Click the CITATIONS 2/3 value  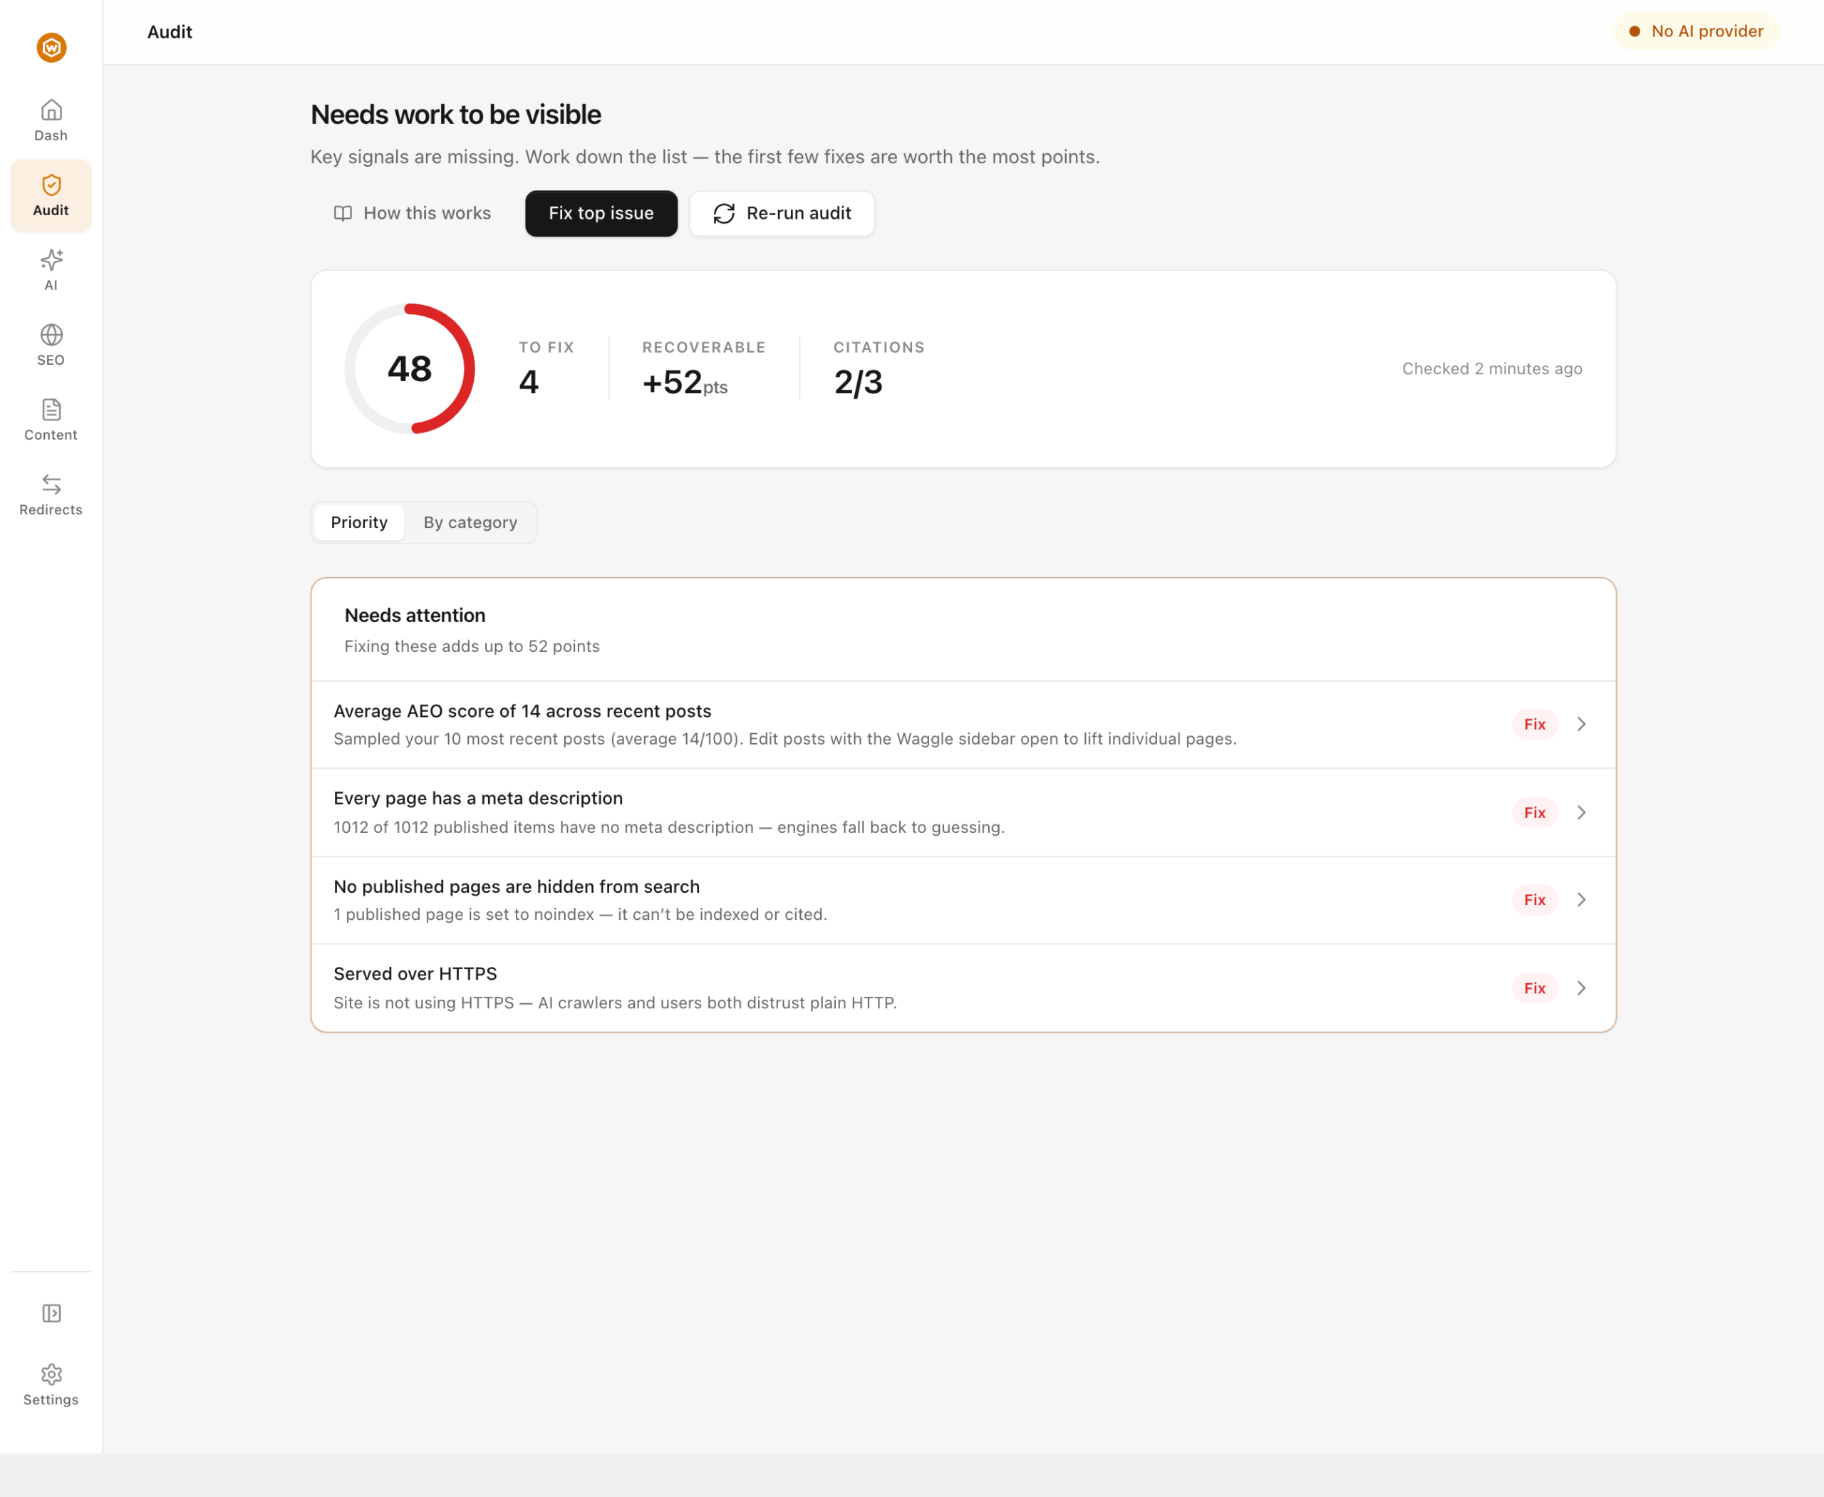pyautogui.click(x=858, y=383)
